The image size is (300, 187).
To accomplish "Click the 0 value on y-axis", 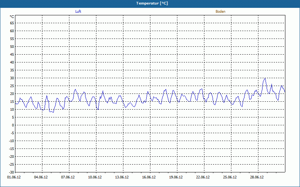I will coord(13,125).
